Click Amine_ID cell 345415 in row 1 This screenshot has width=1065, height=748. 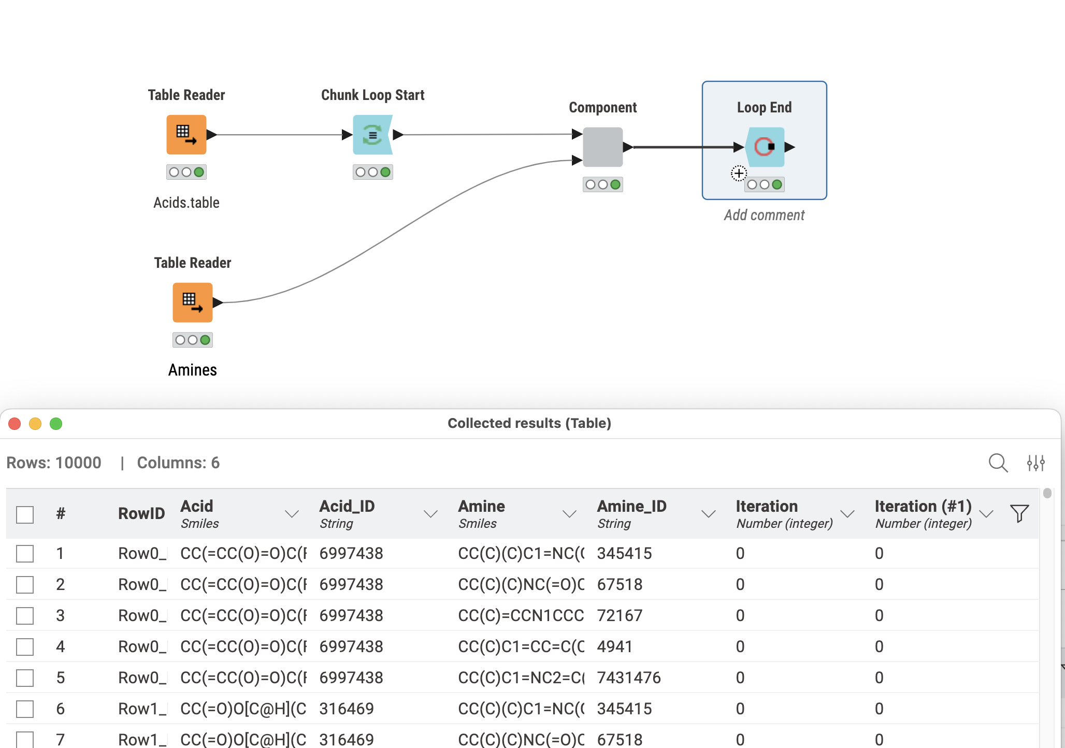[x=625, y=553]
